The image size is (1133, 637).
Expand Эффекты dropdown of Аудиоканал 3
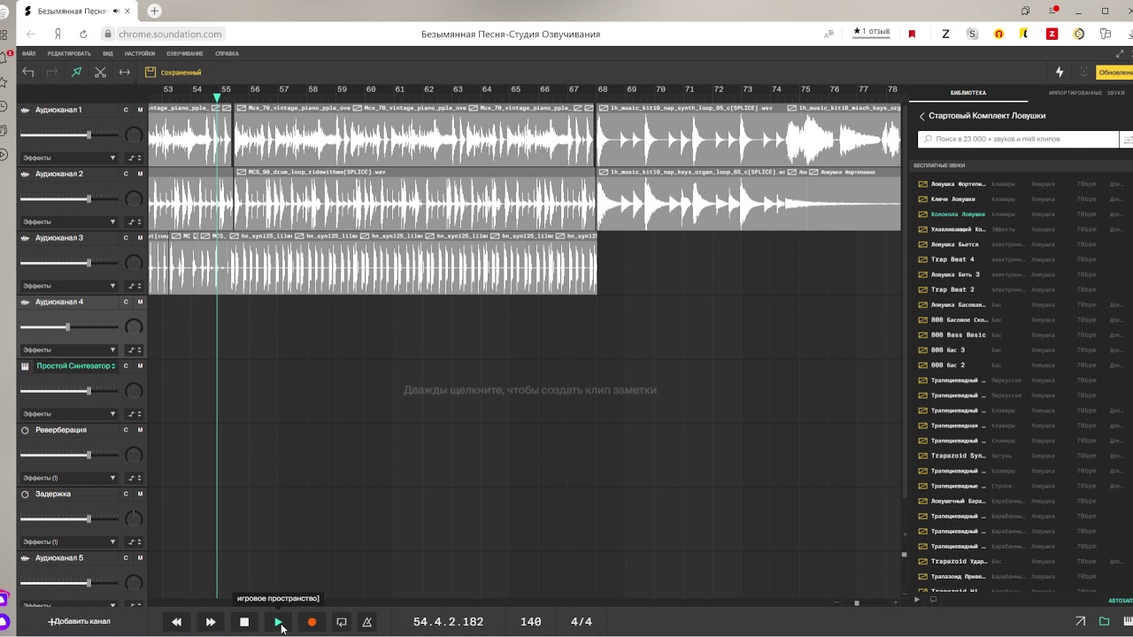coord(69,286)
